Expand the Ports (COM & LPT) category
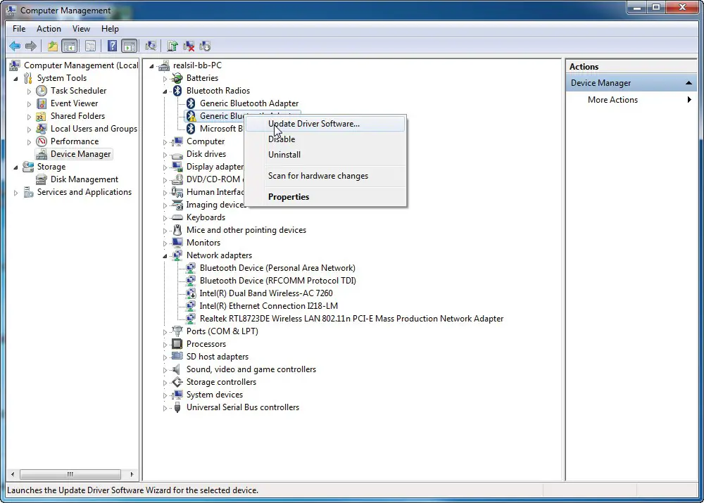 point(165,332)
